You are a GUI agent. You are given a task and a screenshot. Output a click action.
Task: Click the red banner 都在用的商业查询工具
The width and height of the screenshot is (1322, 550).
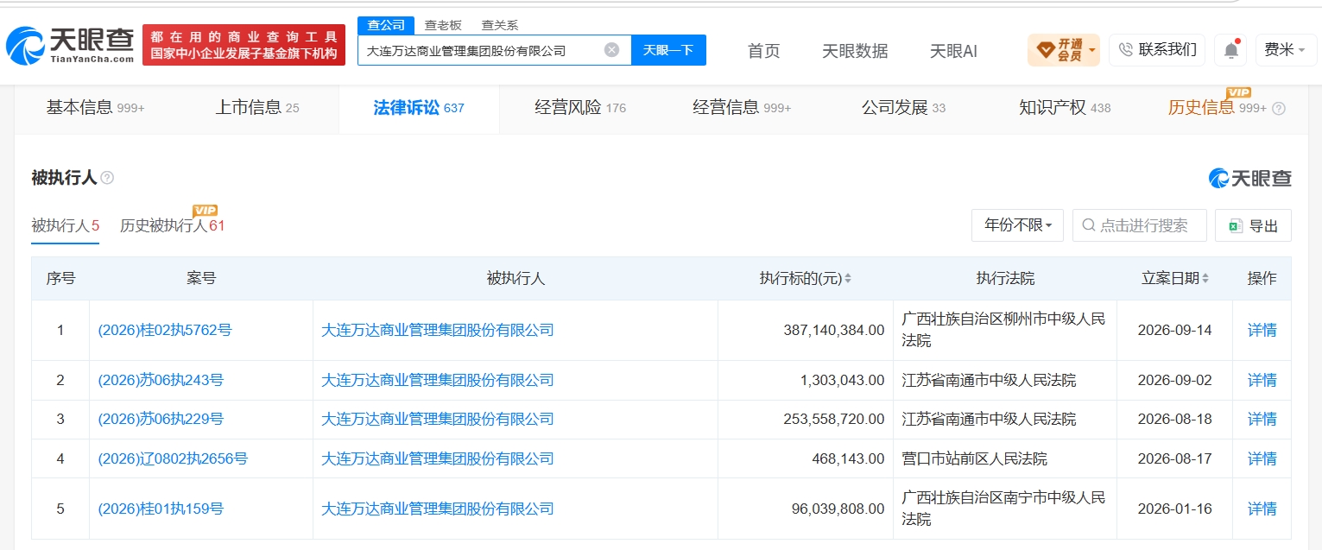[244, 45]
